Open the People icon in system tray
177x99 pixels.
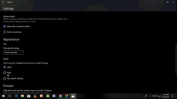pos(146,96)
